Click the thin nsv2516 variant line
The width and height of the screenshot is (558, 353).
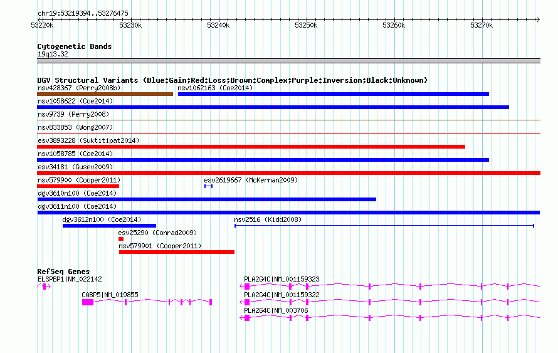(384, 226)
